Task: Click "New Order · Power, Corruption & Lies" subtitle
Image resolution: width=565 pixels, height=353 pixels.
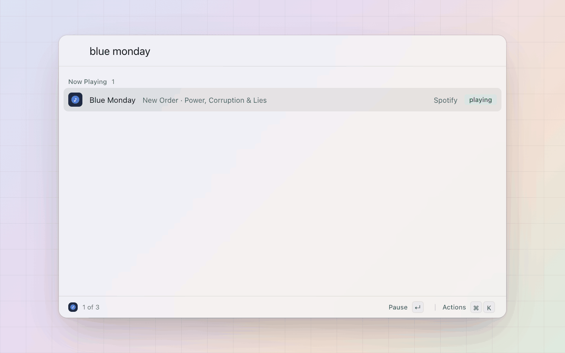Action: point(204,100)
